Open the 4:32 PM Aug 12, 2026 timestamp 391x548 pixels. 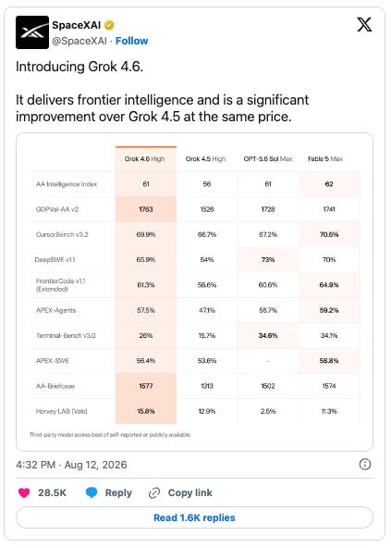(x=71, y=465)
